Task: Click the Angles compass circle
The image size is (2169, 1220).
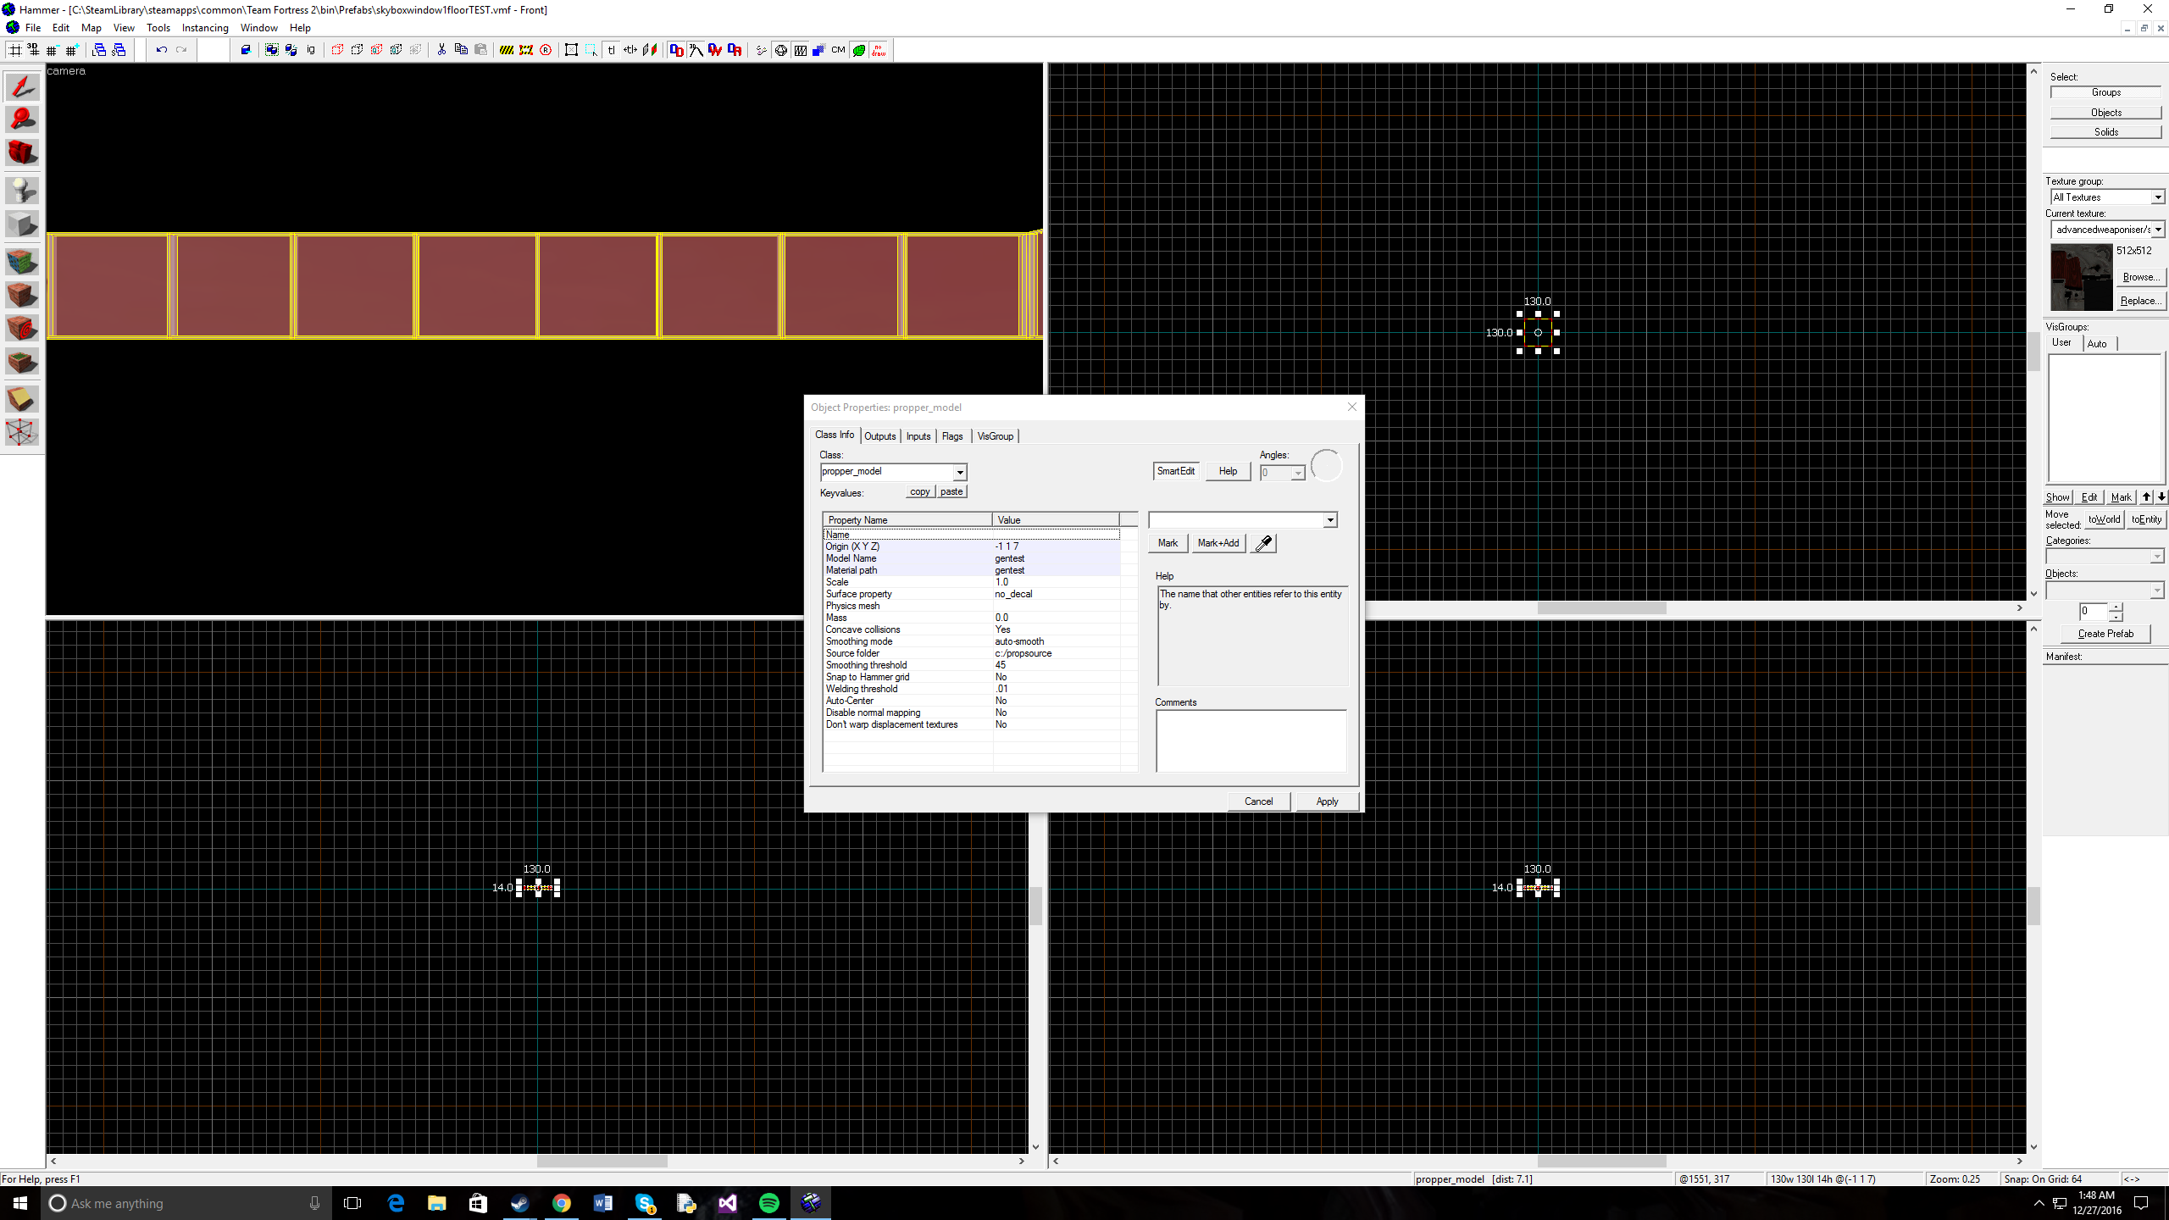Action: (x=1326, y=466)
